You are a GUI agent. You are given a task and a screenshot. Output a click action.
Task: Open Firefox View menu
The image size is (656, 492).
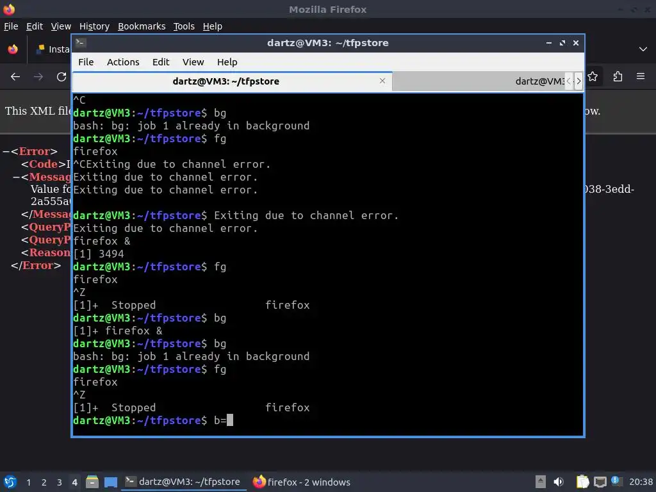pos(61,26)
